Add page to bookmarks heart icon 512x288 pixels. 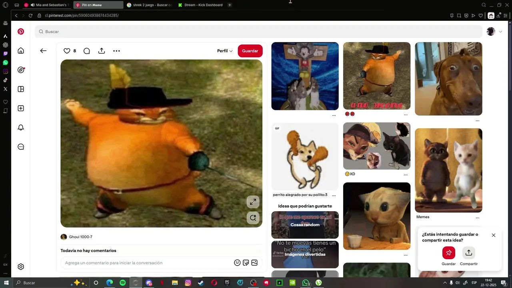(x=480, y=16)
